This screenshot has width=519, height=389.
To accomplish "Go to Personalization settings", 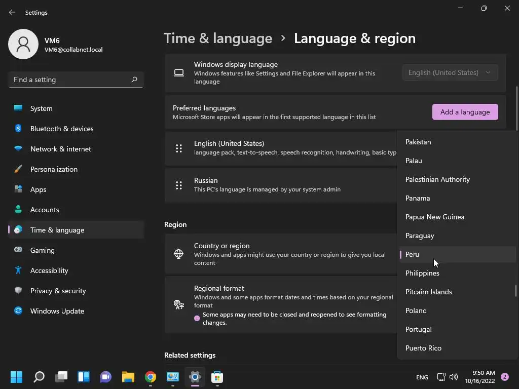I will 76,169.
